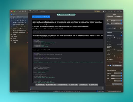Viewport: 133px width, 102px height.
Task: Click the white circle record icon in toolbar
Action: tap(103, 11)
